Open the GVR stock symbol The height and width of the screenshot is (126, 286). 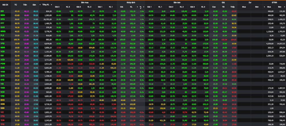[x=3, y=76]
